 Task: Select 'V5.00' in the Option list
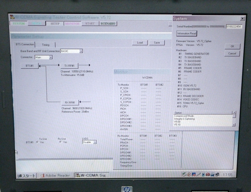pos(177,122)
